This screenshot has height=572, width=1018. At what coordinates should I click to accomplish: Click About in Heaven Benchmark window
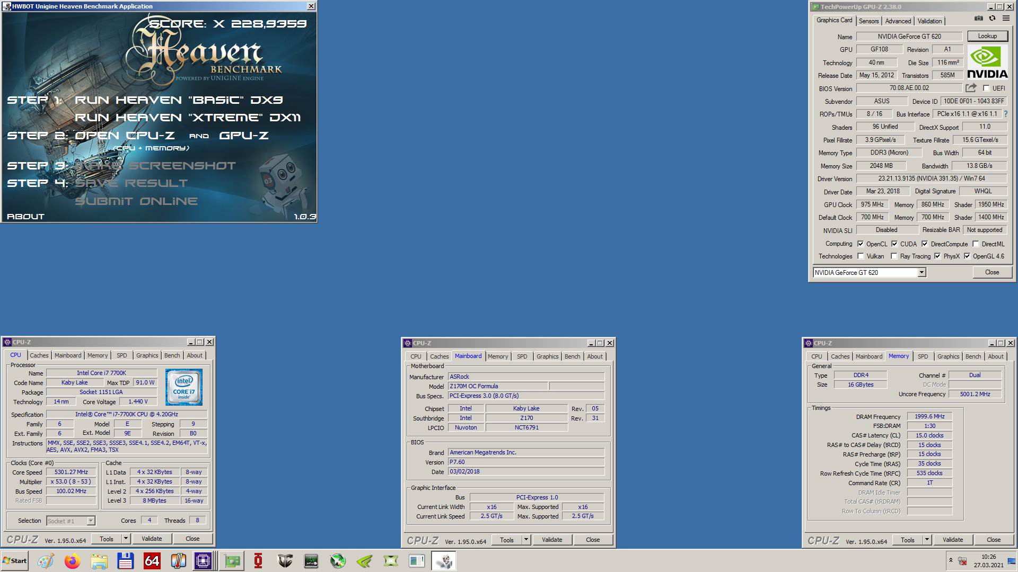click(25, 217)
